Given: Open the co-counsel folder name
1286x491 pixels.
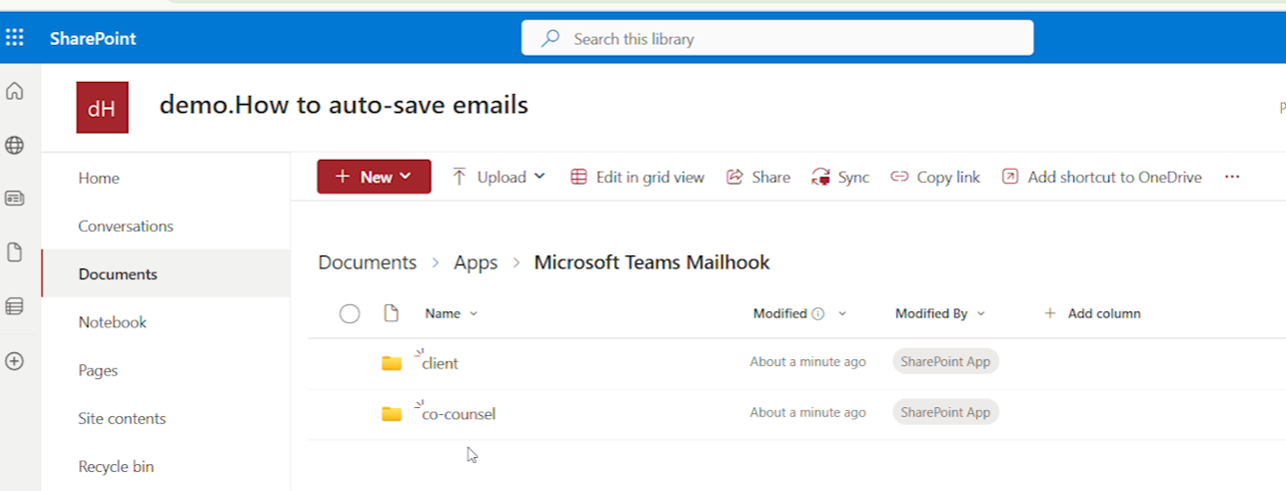Looking at the screenshot, I should click(x=459, y=414).
